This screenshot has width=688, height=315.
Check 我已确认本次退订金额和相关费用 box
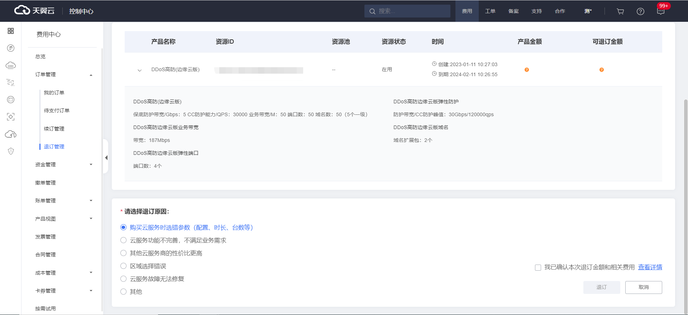point(538,267)
